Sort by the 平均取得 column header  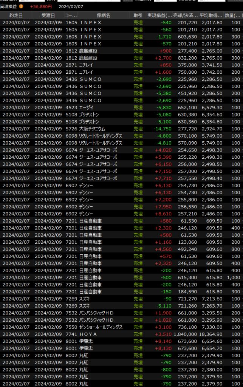(212, 15)
